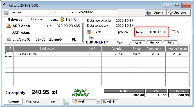Click the Kod towaru column header
This screenshot has height=107, width=194.
pyautogui.click(x=48, y=49)
